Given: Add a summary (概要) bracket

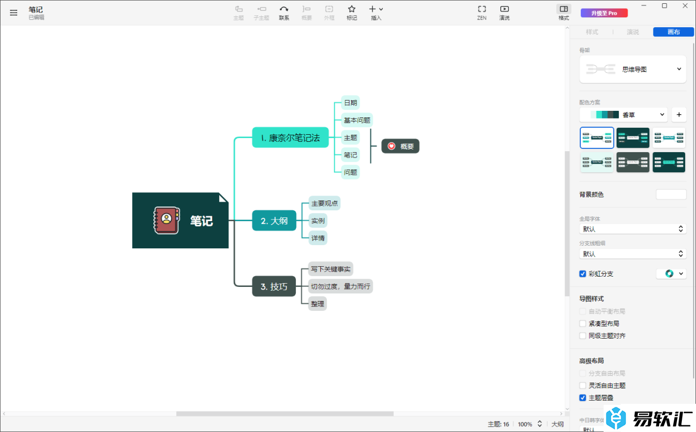Looking at the screenshot, I should pyautogui.click(x=307, y=13).
